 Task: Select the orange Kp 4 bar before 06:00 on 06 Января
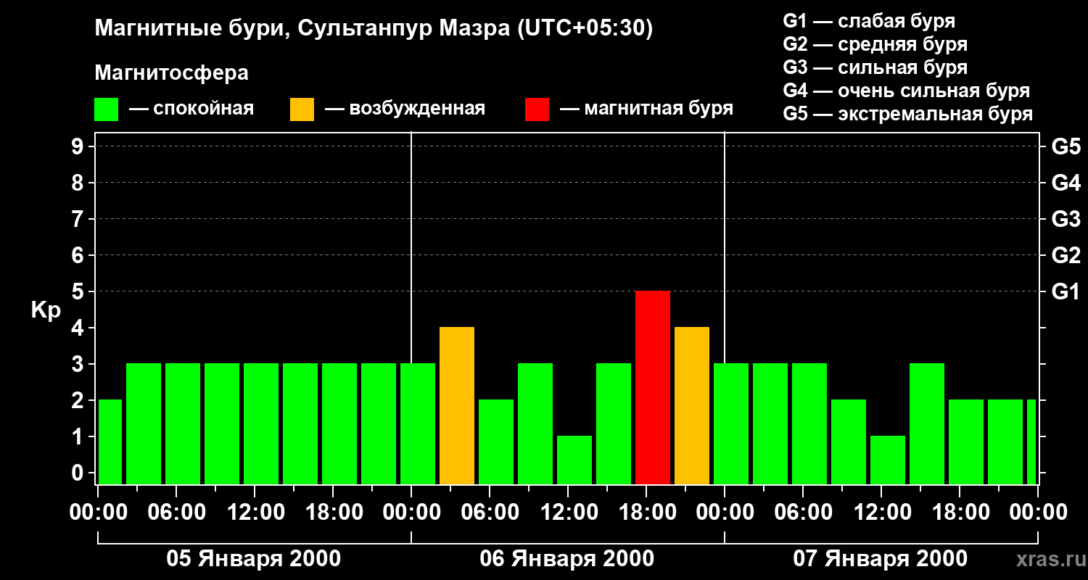click(457, 406)
